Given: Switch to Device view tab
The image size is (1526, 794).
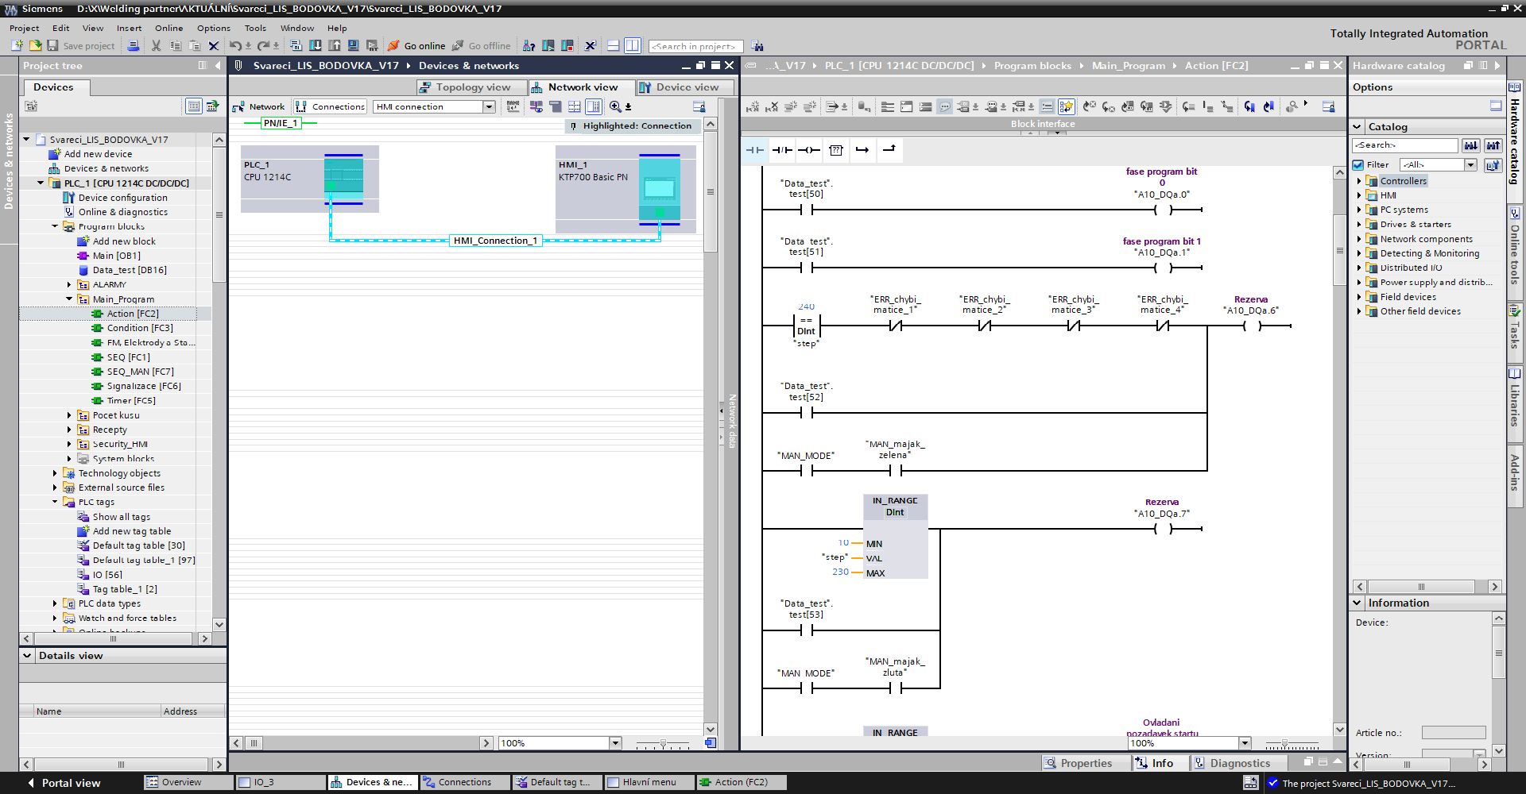Looking at the screenshot, I should pyautogui.click(x=685, y=87).
